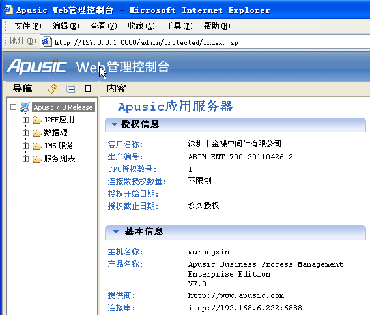Click the 提供商 label
The image size is (370, 315).
[121, 295]
